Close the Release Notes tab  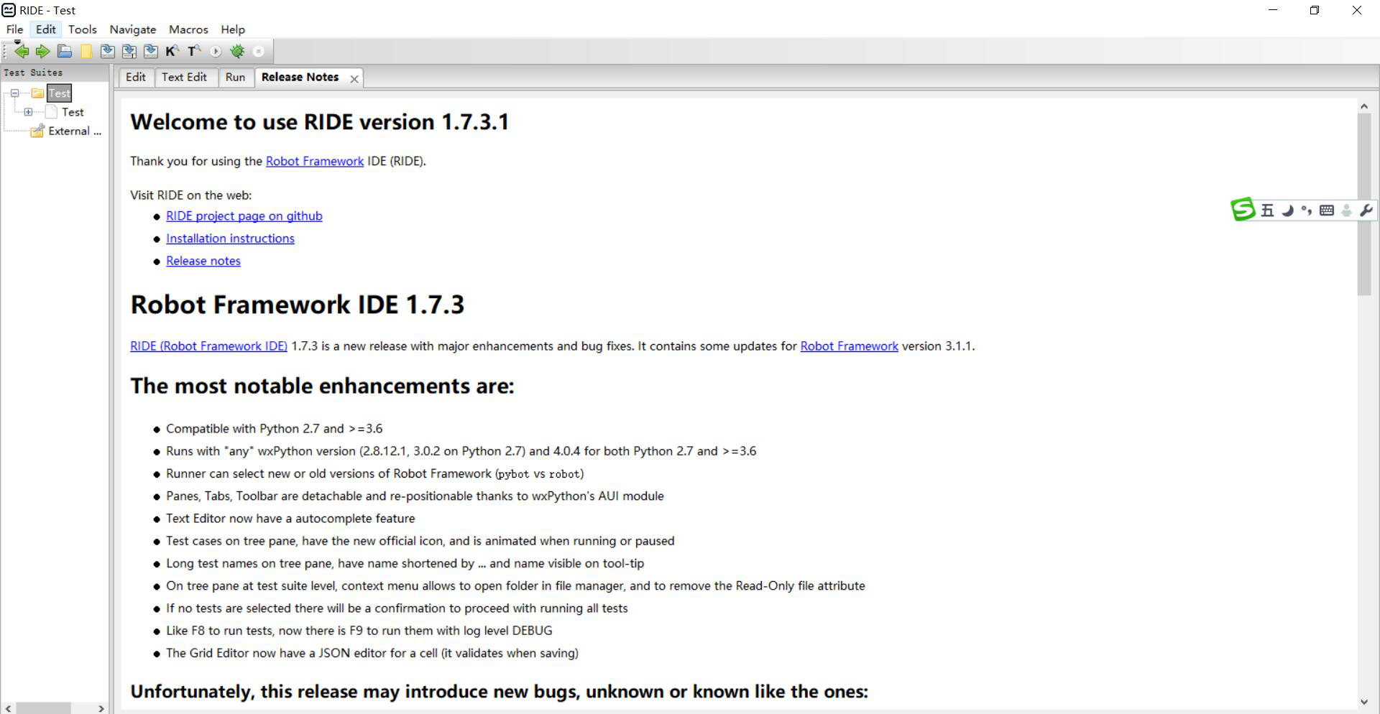point(354,79)
